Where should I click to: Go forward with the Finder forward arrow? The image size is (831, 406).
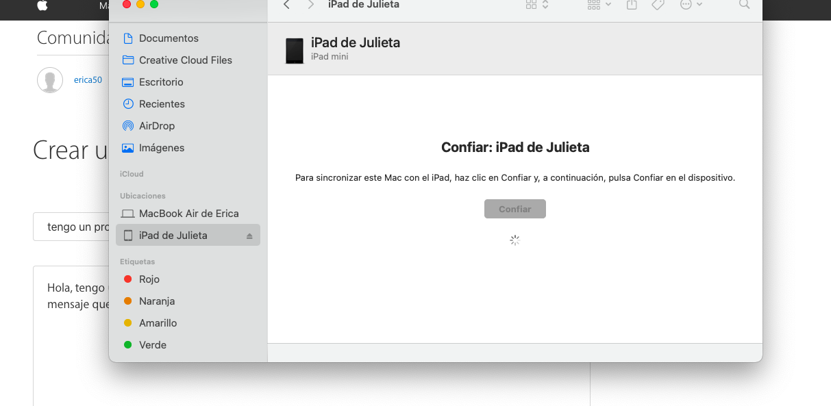click(x=311, y=5)
